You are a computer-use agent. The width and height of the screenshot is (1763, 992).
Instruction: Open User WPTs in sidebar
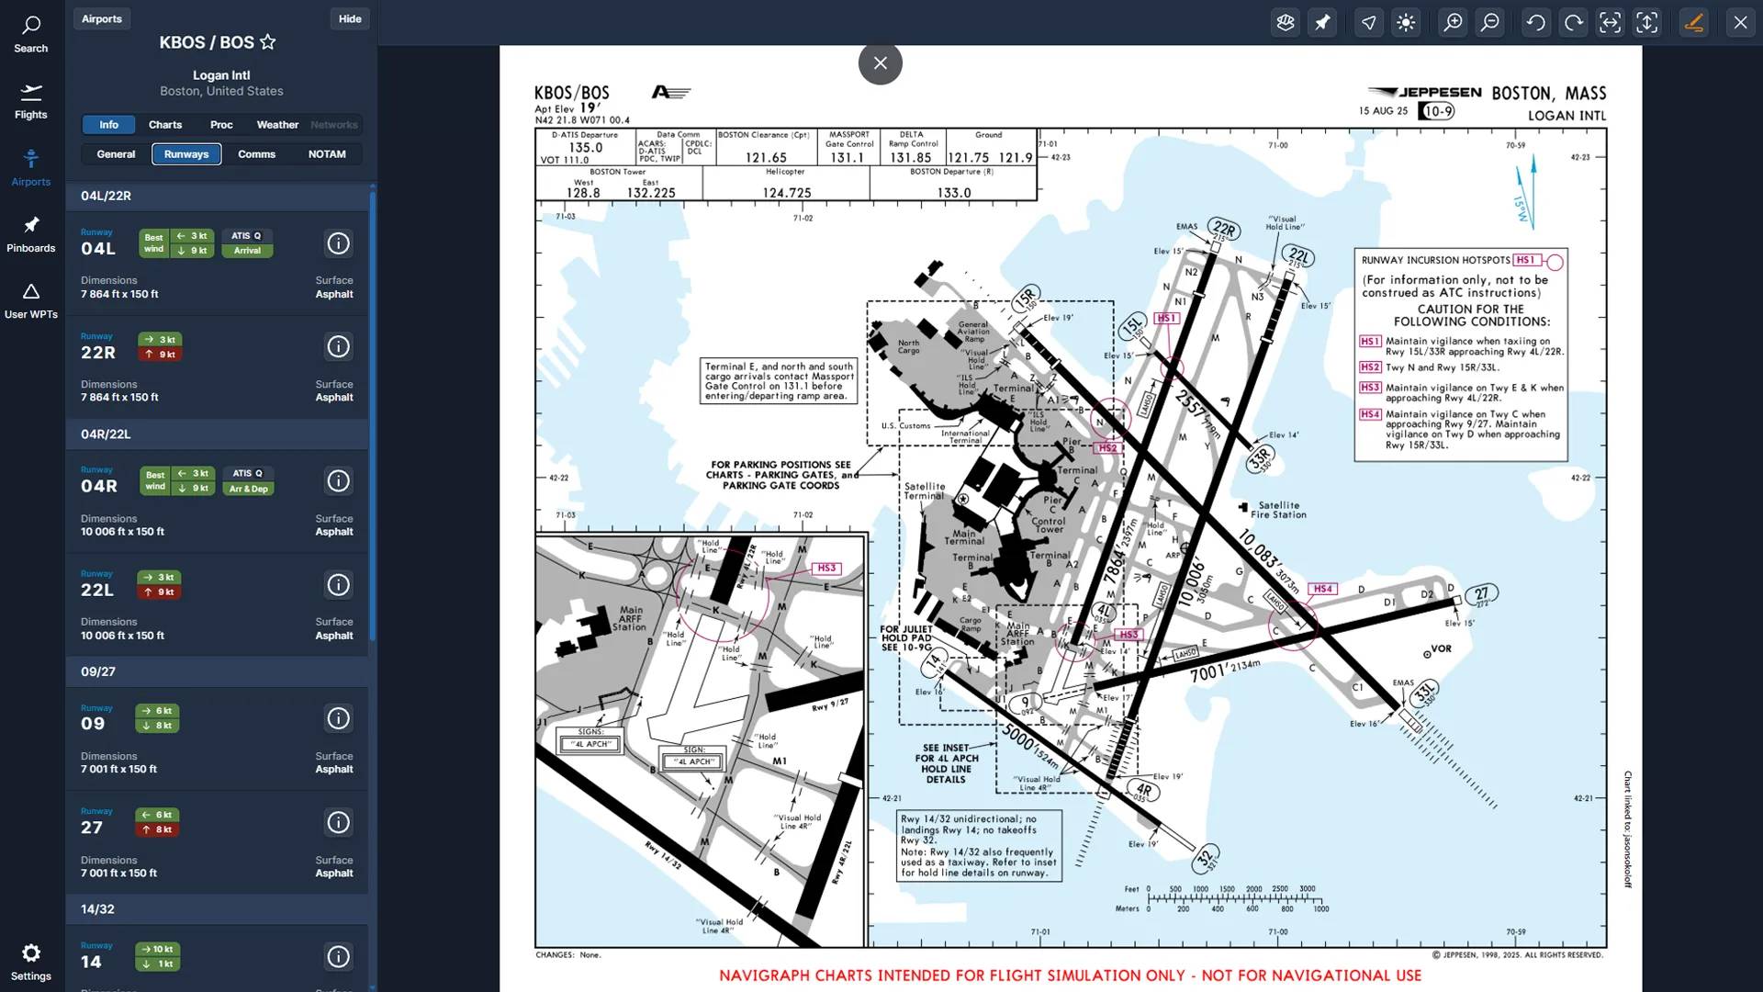coord(31,301)
